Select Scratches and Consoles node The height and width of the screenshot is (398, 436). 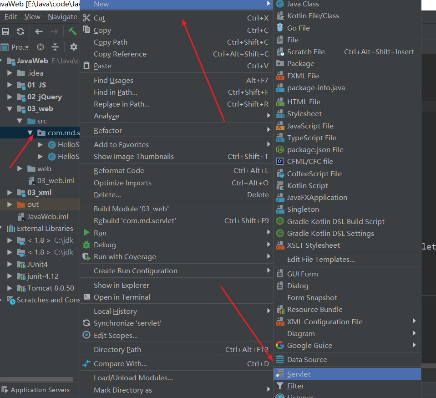pos(48,300)
